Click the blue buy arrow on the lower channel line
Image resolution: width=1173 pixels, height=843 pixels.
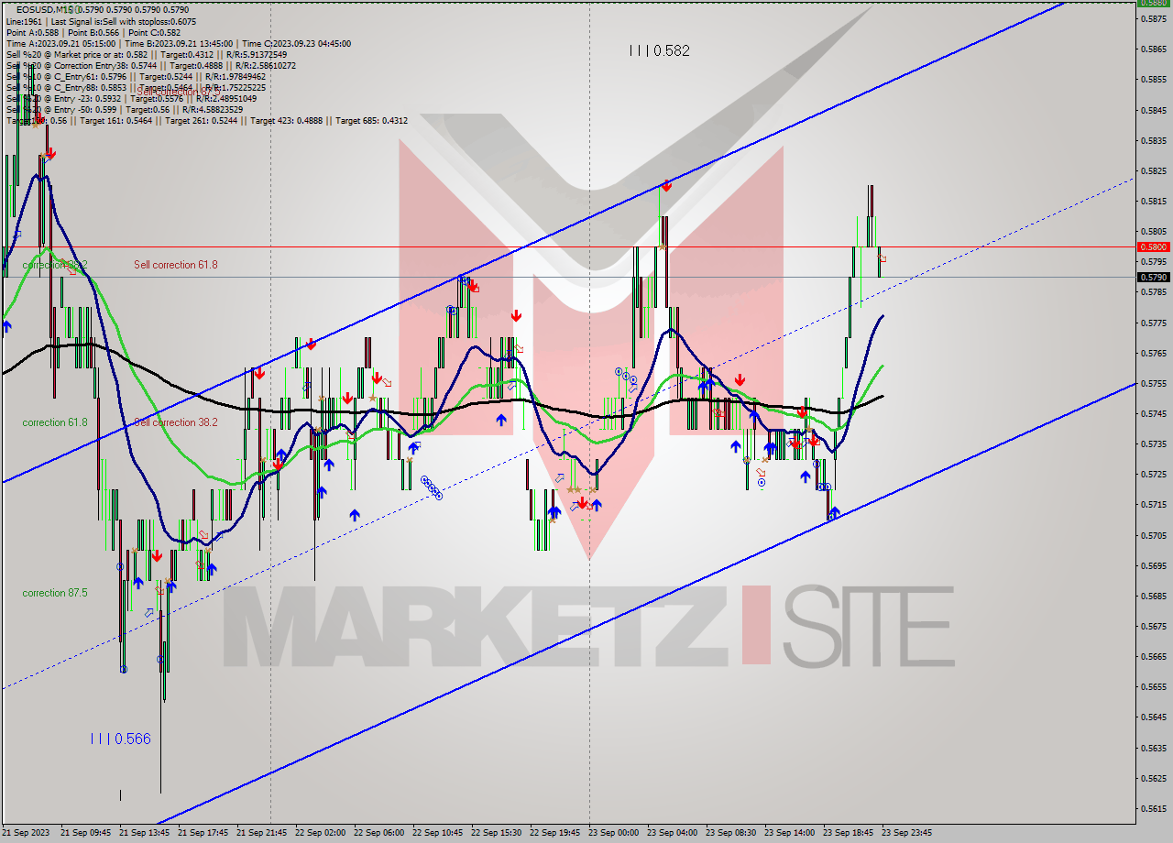835,511
